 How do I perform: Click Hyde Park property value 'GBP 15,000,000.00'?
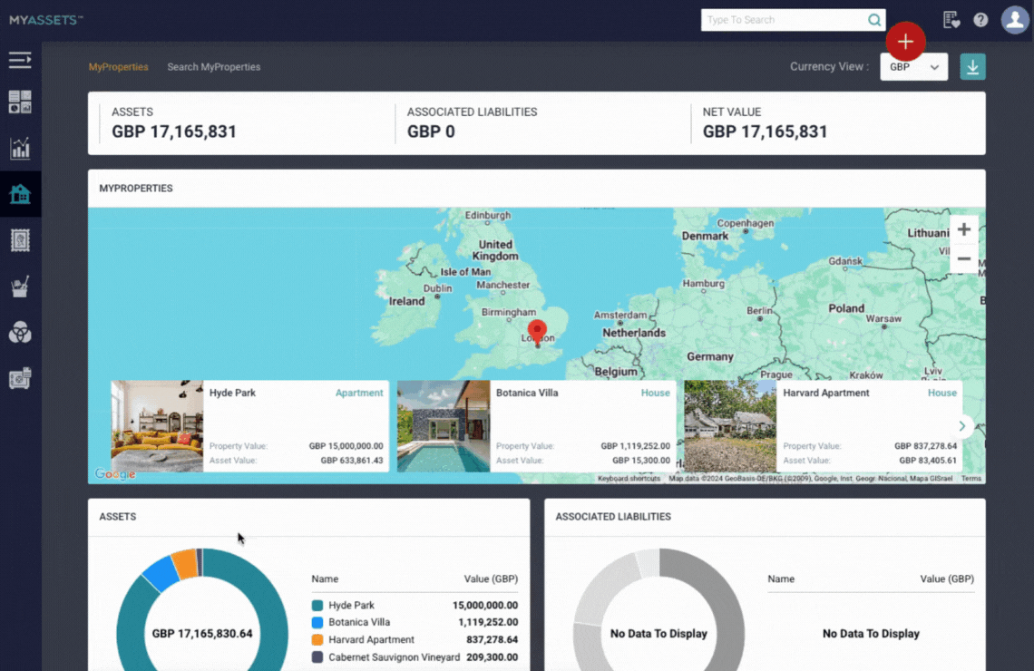click(x=346, y=446)
